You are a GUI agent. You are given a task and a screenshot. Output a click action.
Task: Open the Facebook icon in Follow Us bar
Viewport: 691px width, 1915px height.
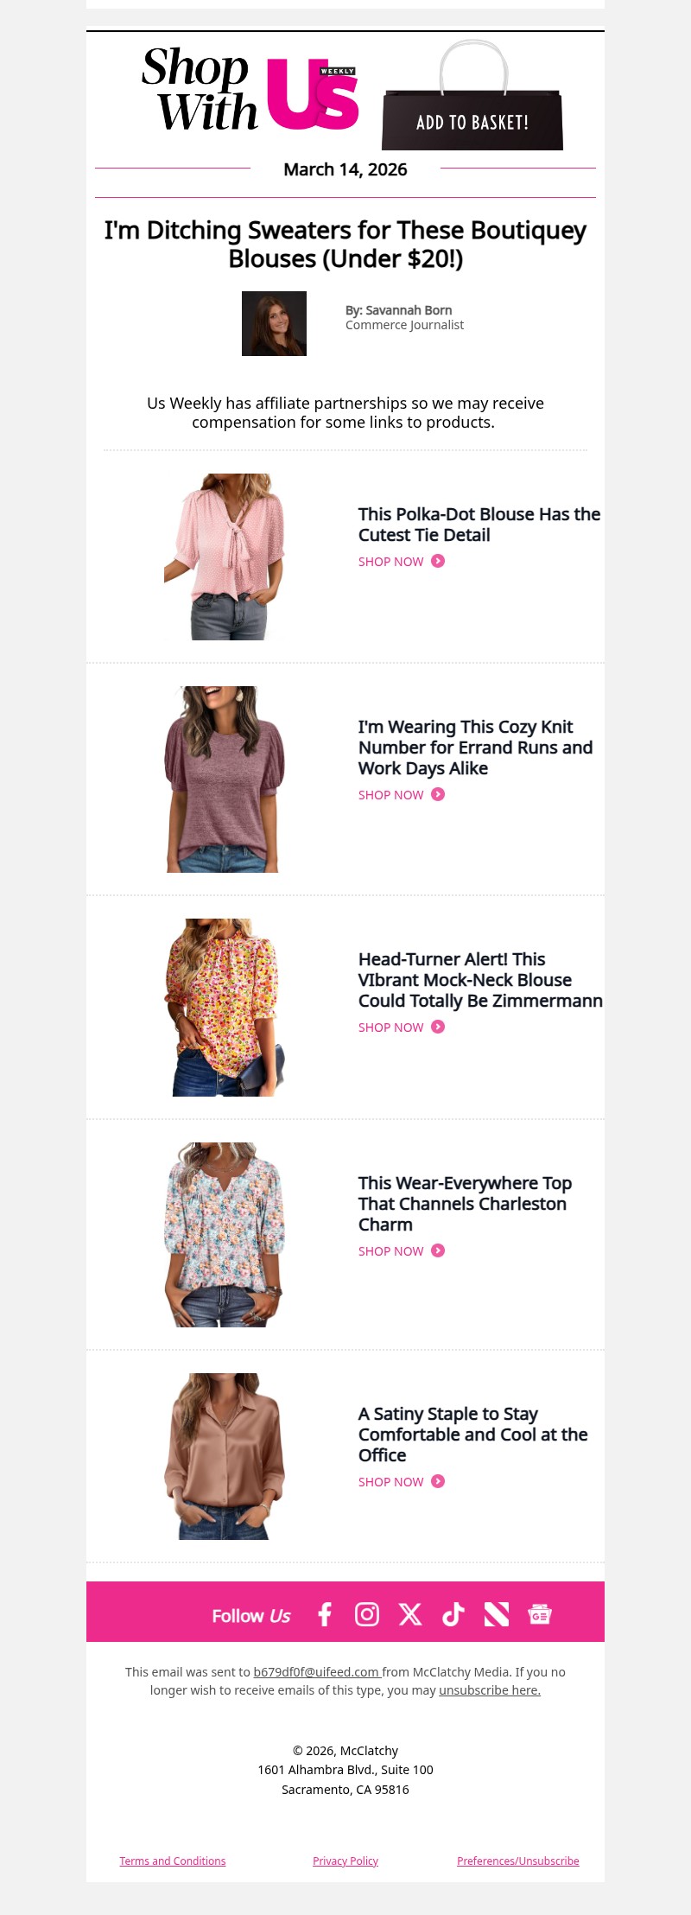(x=325, y=1614)
